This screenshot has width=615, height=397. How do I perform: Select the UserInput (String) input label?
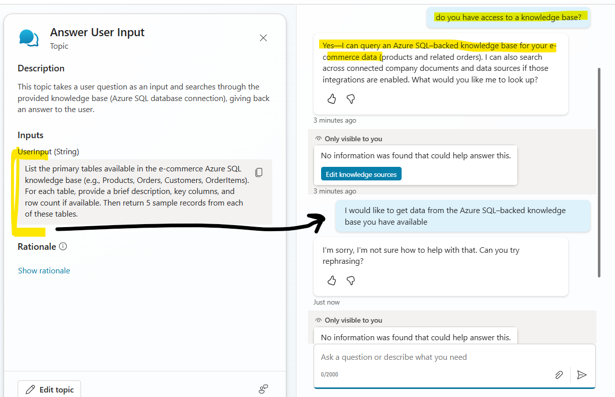47,151
